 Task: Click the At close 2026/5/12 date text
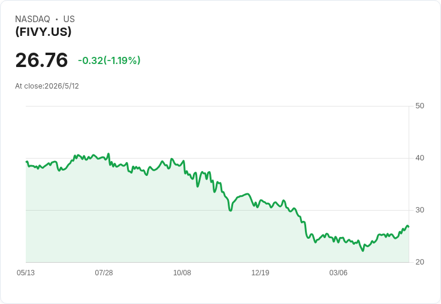[47, 86]
